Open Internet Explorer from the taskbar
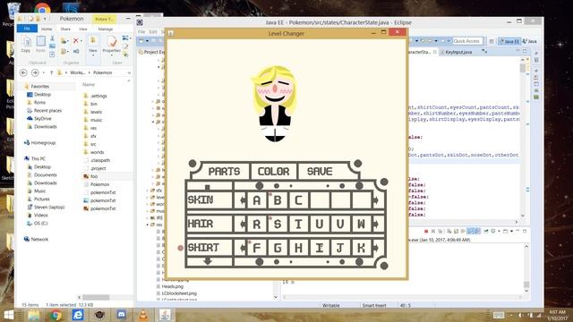Screen dimensions: 573x322 [x=78, y=315]
